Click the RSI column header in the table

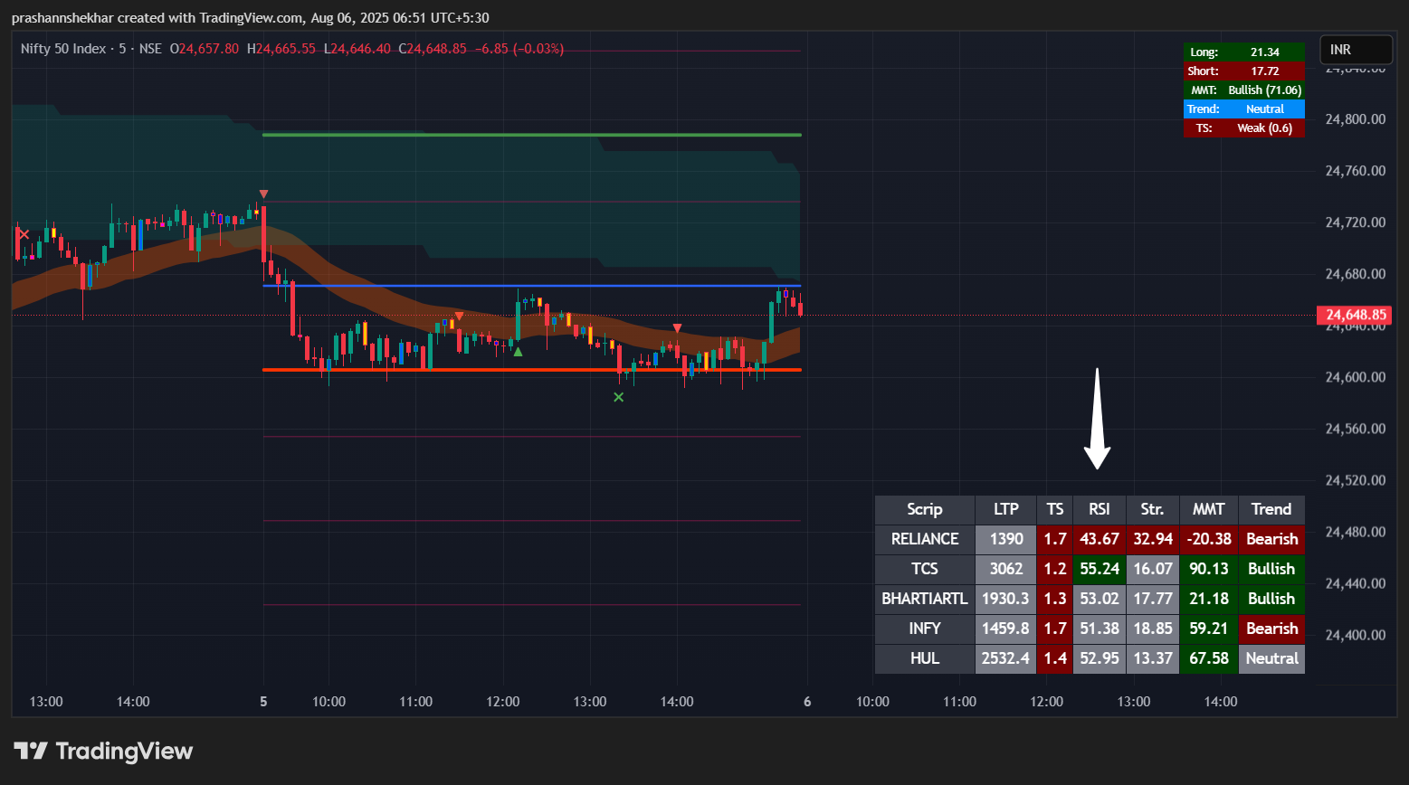(x=1100, y=509)
